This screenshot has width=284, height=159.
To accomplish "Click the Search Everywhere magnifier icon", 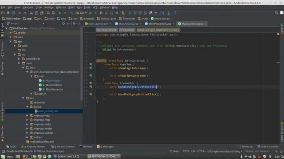I will pos(276,13).
